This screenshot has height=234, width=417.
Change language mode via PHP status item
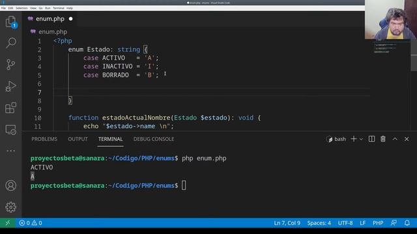[378, 223]
